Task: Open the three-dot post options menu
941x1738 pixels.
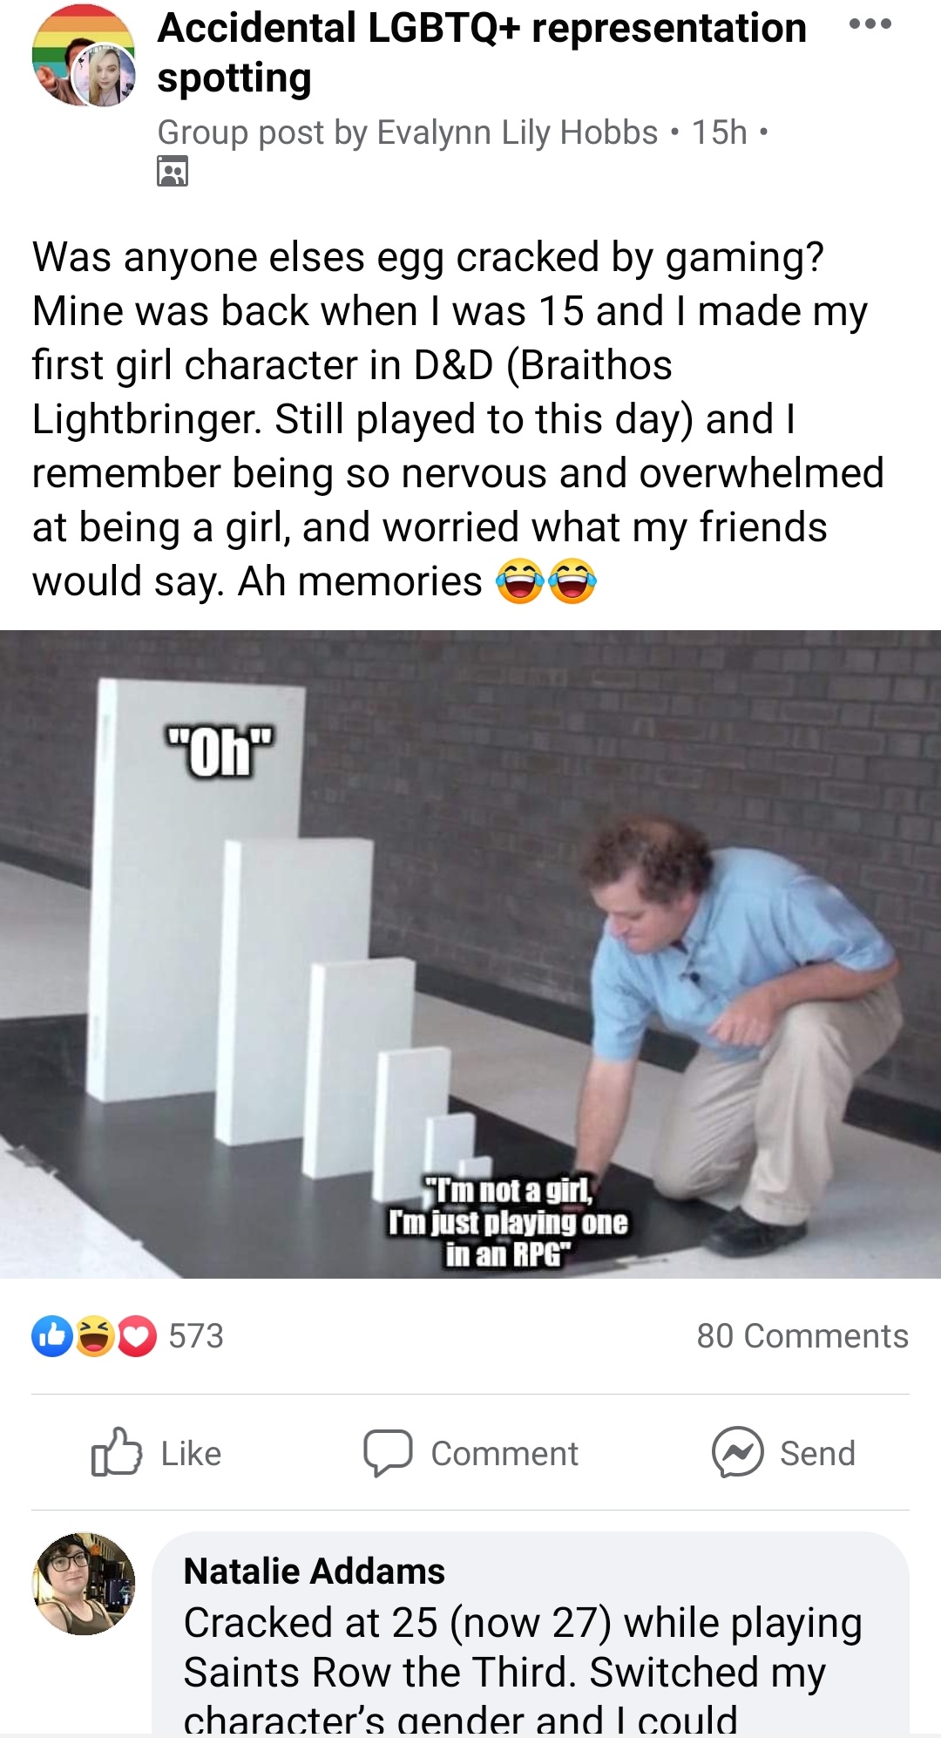Action: [x=870, y=24]
